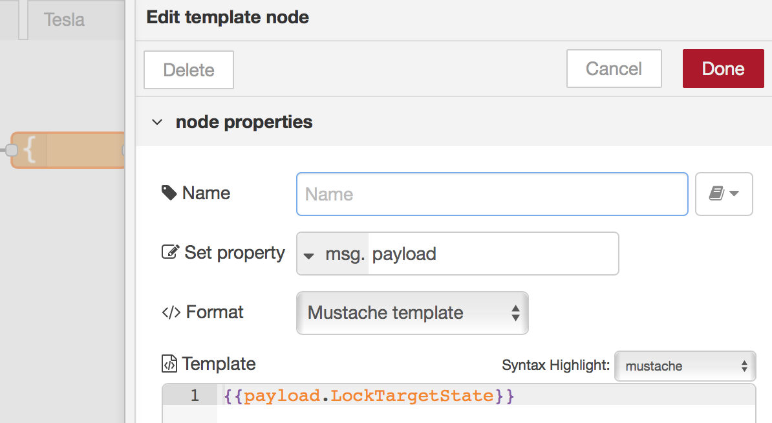772x423 pixels.
Task: Confirm the edits with the Done button
Action: pos(723,69)
